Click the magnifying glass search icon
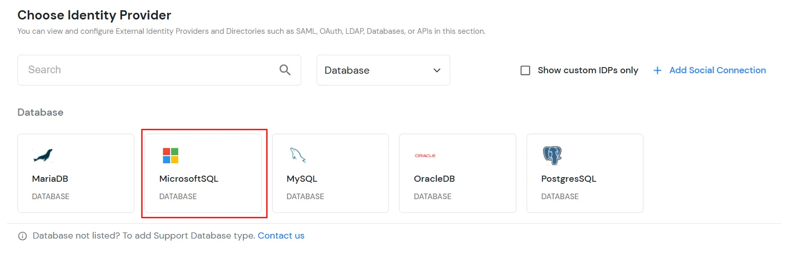792x257 pixels. (285, 70)
